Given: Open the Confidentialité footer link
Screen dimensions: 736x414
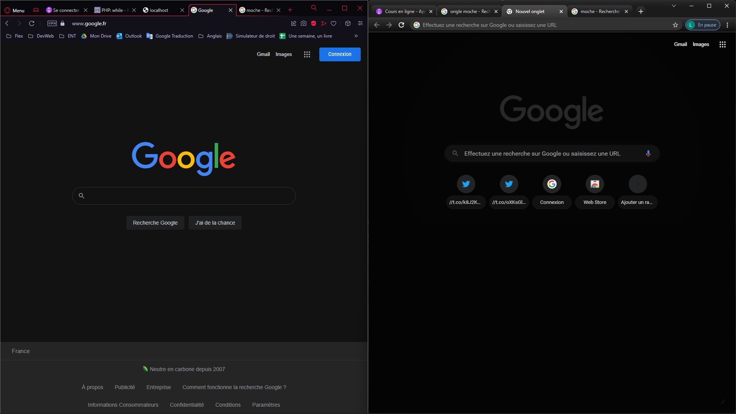Looking at the screenshot, I should [x=187, y=405].
